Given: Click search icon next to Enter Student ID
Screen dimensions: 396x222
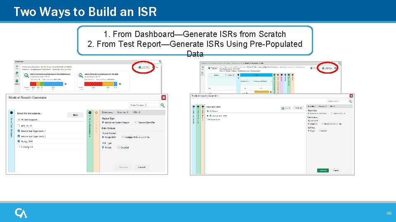Looking at the screenshot, I should click(163, 105).
